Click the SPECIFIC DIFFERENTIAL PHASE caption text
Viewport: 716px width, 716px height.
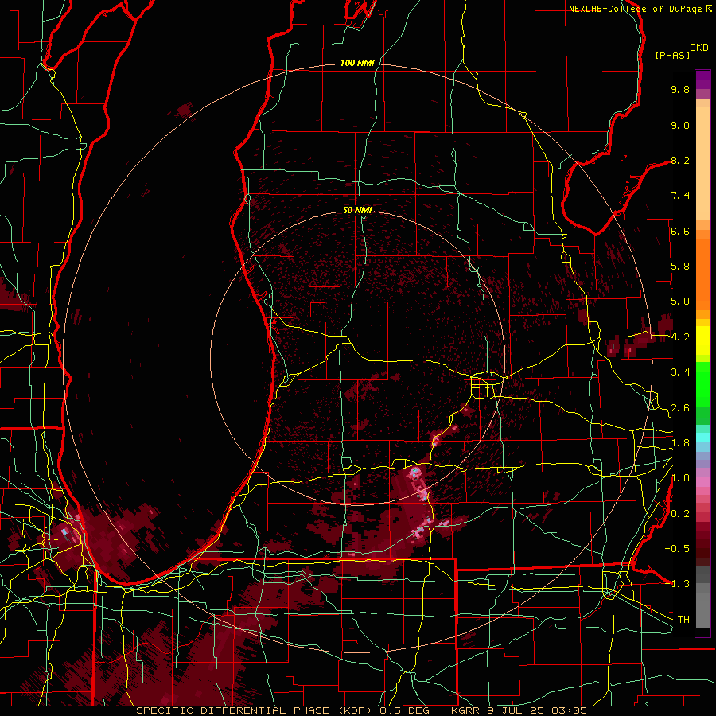point(233,710)
